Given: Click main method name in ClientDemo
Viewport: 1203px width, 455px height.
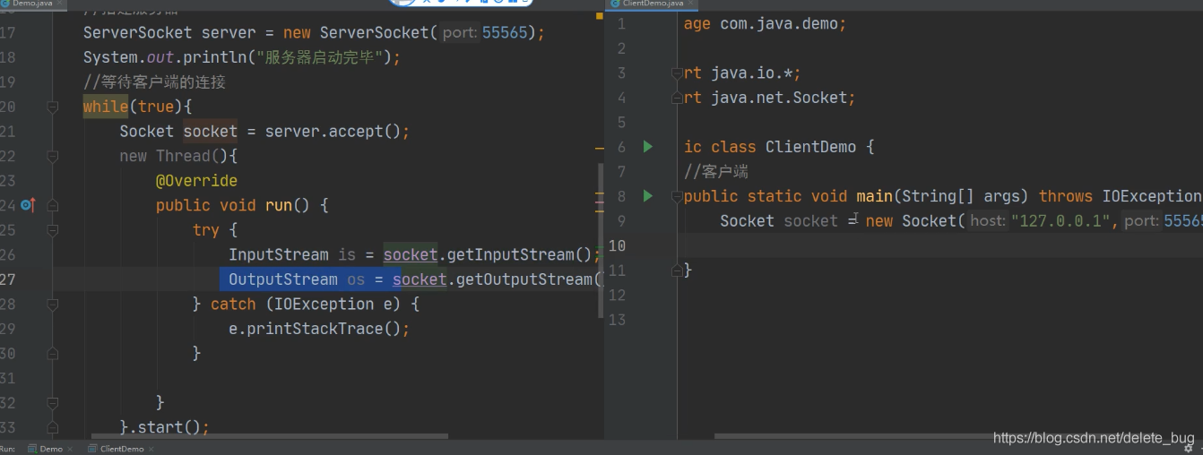Looking at the screenshot, I should tap(874, 196).
